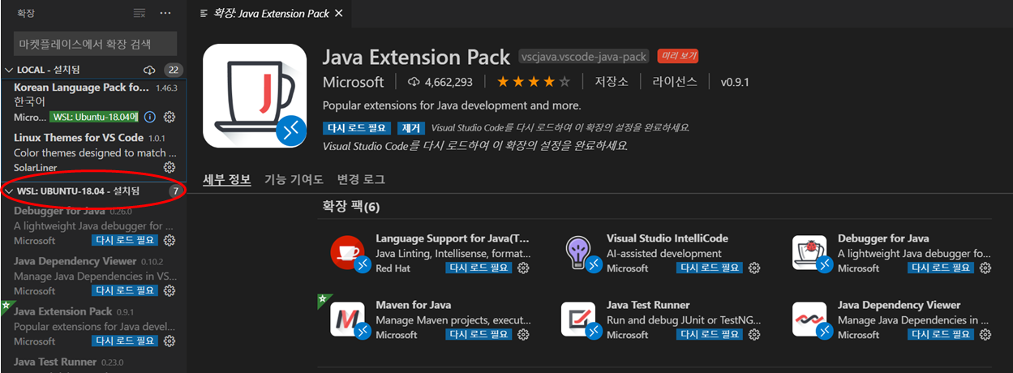Screen dimensions: 1013x373
Task: Click the star rating of Java Extension Pack
Action: point(534,82)
